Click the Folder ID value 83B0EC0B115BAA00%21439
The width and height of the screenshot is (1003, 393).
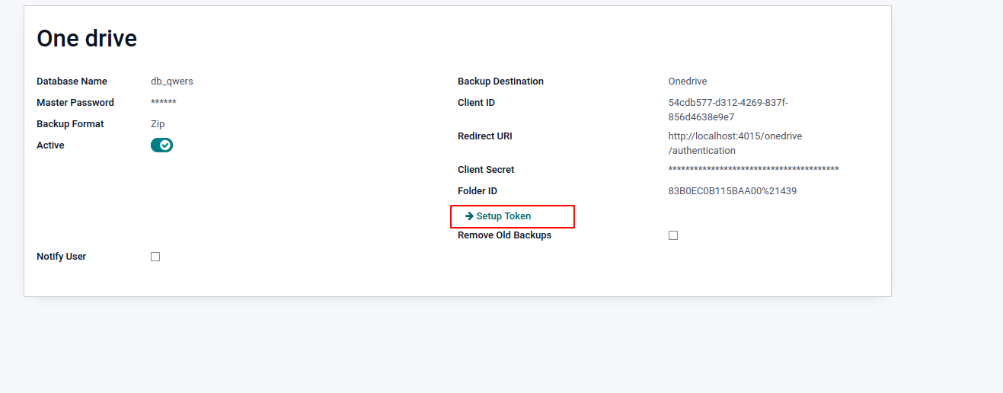point(732,191)
